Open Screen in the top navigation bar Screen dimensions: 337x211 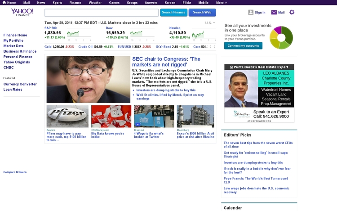pyautogui.click(x=170, y=3)
